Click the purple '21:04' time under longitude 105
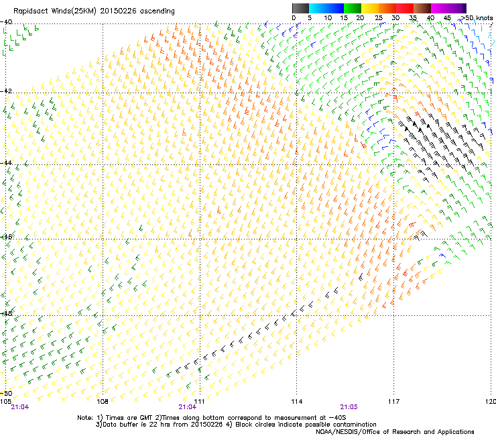The image size is (496, 436). (20, 407)
